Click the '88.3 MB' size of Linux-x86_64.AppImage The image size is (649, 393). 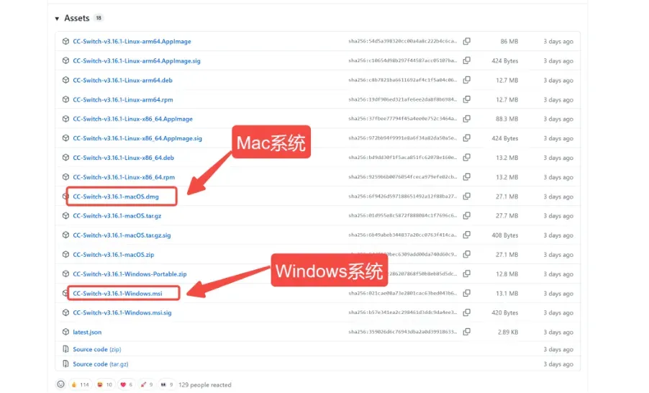click(x=507, y=119)
